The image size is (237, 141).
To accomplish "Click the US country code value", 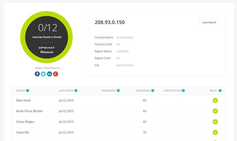I will (x=118, y=44).
